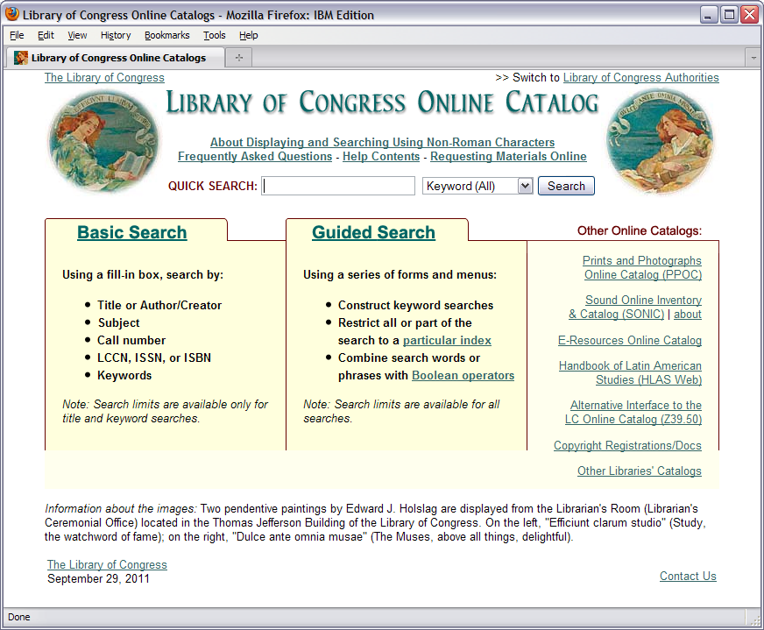The width and height of the screenshot is (764, 630).
Task: Click the 'Other Online Catalogs:' heading
Action: click(x=640, y=231)
